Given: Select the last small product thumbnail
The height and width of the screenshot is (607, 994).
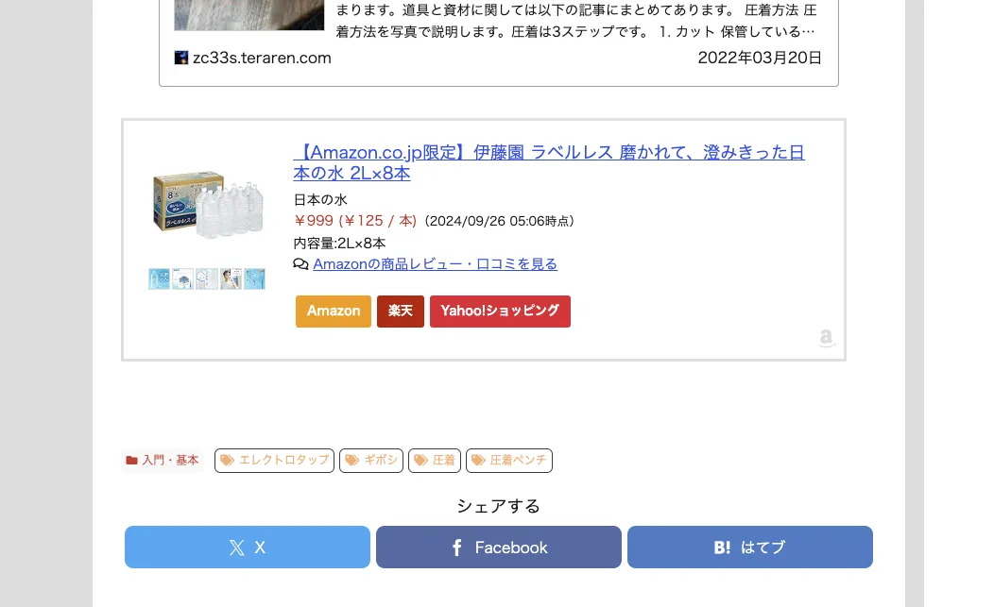Looking at the screenshot, I should 255,278.
